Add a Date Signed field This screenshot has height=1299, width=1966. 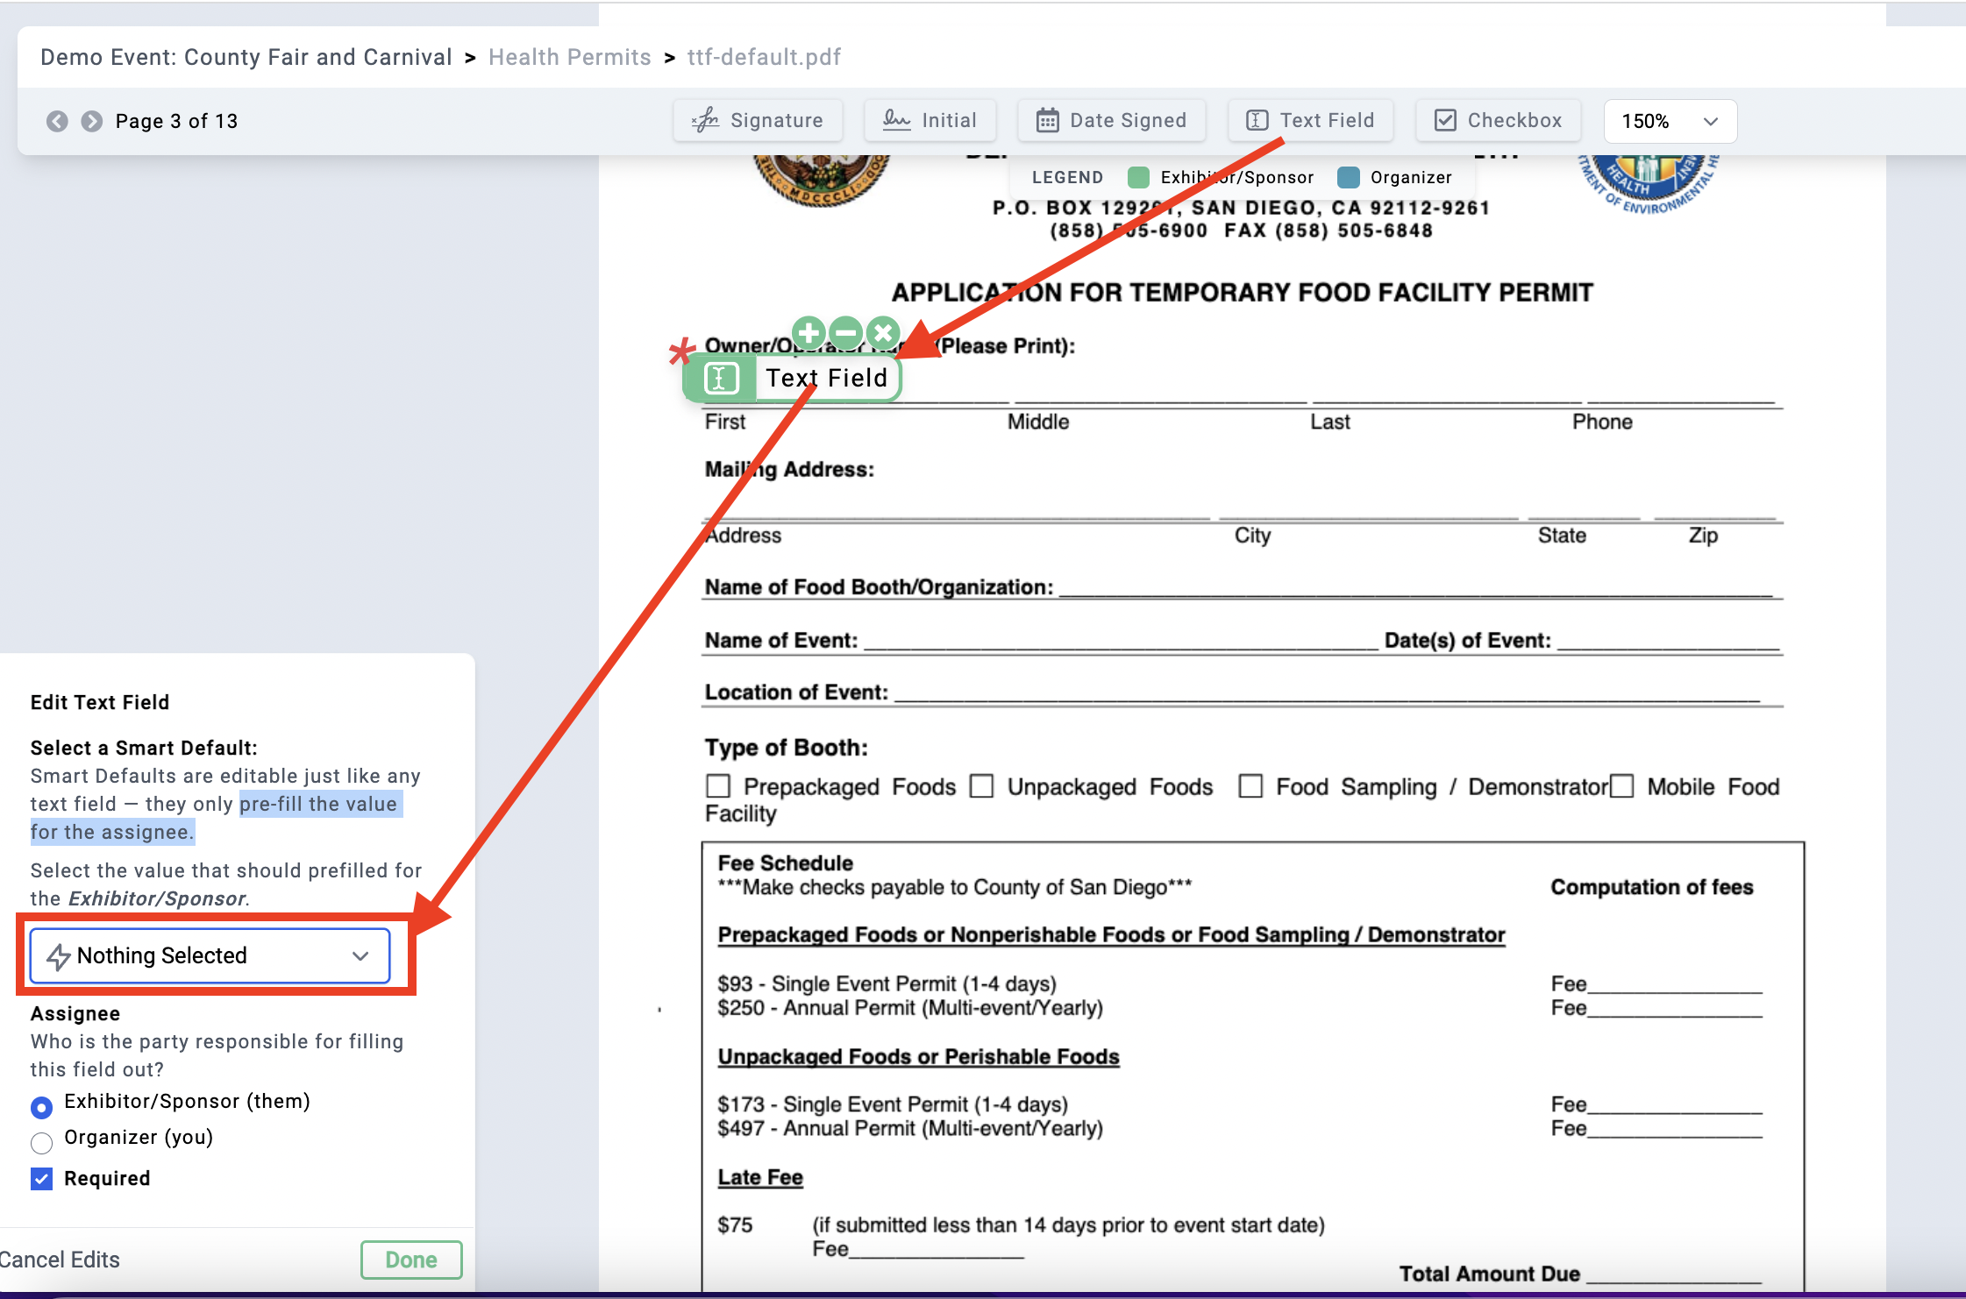pos(1111,121)
